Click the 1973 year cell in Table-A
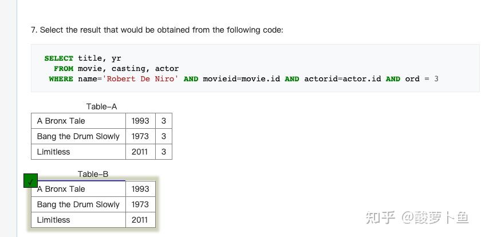Viewport: 481px width, 237px height. point(140,136)
